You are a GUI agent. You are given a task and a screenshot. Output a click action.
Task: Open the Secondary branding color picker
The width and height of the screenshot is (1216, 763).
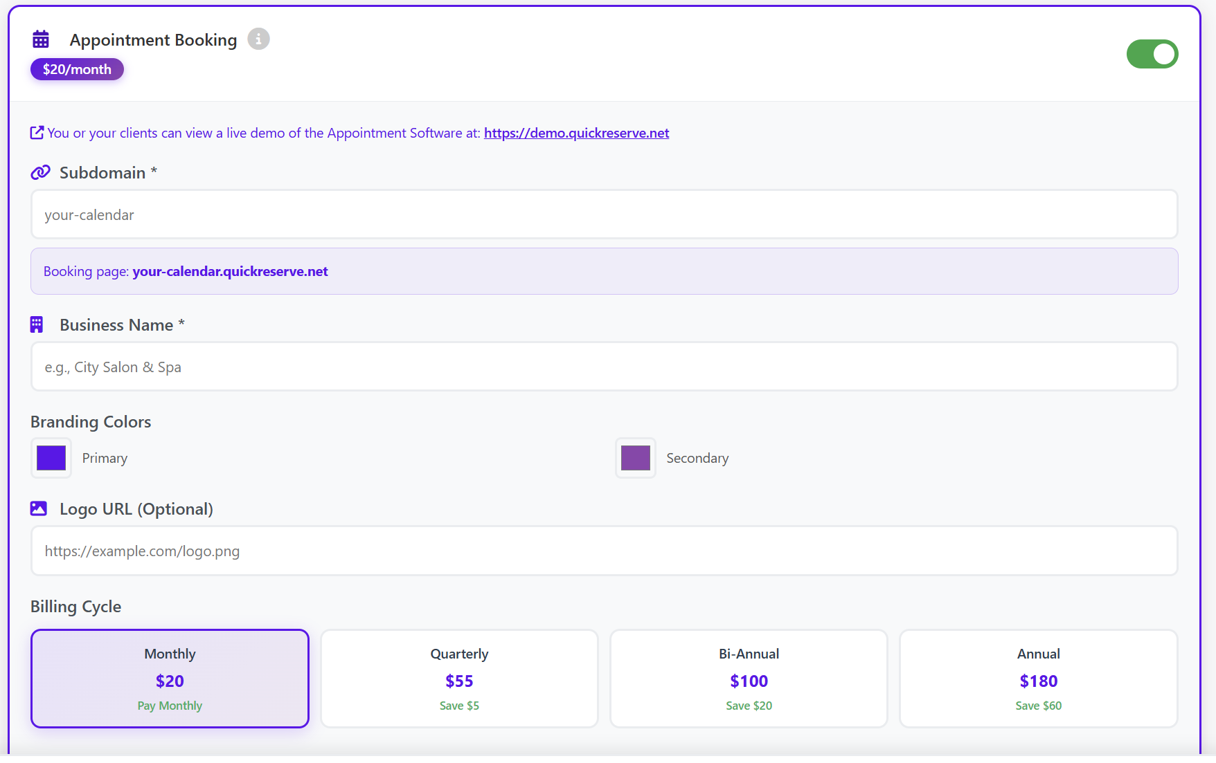[x=635, y=458]
